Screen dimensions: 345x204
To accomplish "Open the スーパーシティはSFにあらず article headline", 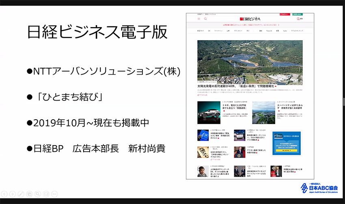I will tap(290, 107).
